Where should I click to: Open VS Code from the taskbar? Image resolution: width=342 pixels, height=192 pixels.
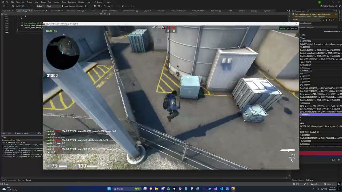point(221,189)
